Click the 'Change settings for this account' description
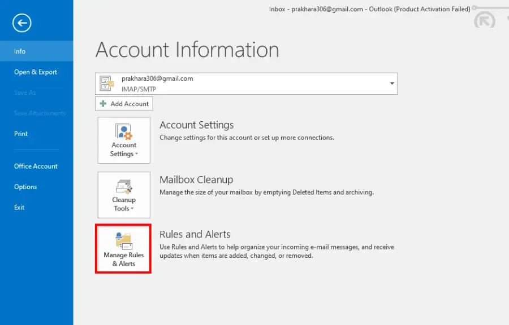509x325 pixels. coord(247,138)
